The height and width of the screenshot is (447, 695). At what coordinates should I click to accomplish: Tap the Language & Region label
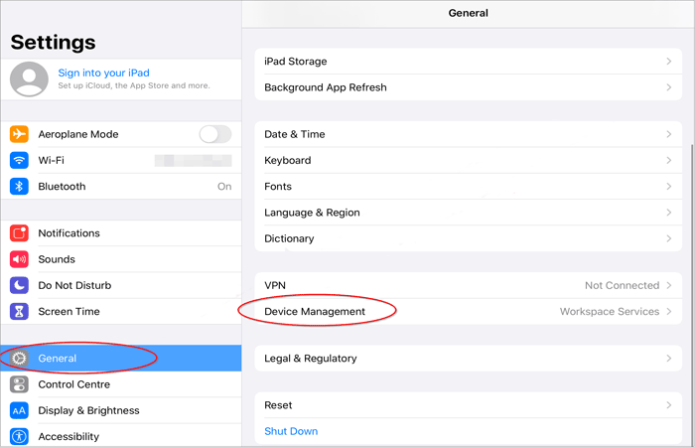tap(312, 213)
